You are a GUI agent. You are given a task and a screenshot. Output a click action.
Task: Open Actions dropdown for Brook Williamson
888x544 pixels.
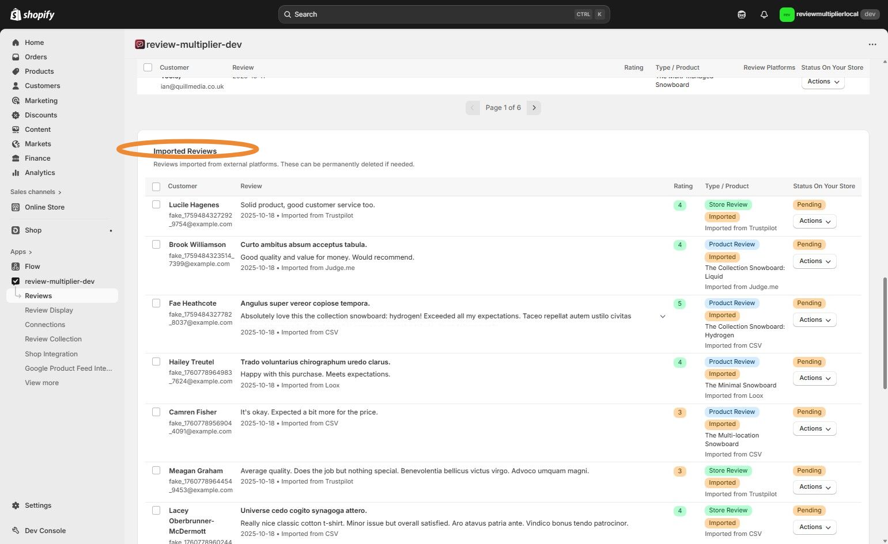[x=815, y=261]
